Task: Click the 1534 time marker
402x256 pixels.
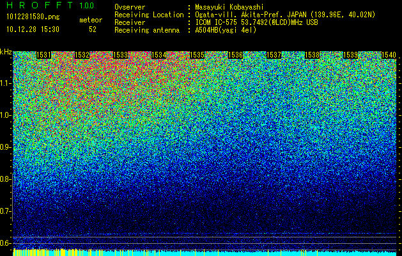Action: click(x=159, y=55)
